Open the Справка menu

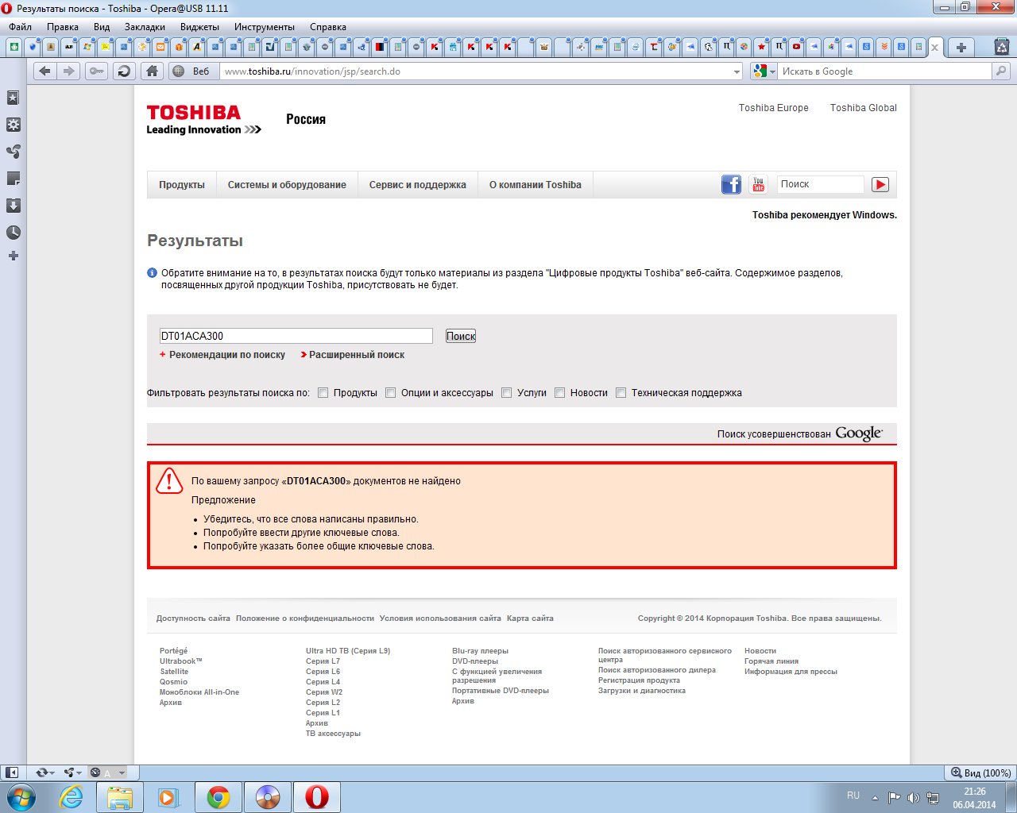(328, 27)
